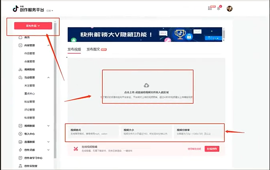Open the apps grid icon in header
Screen dimensions: 270x170
pyautogui.click(x=210, y=8)
